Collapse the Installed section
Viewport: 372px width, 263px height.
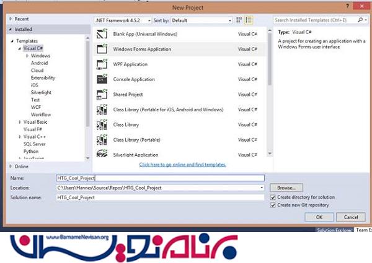pos(11,29)
